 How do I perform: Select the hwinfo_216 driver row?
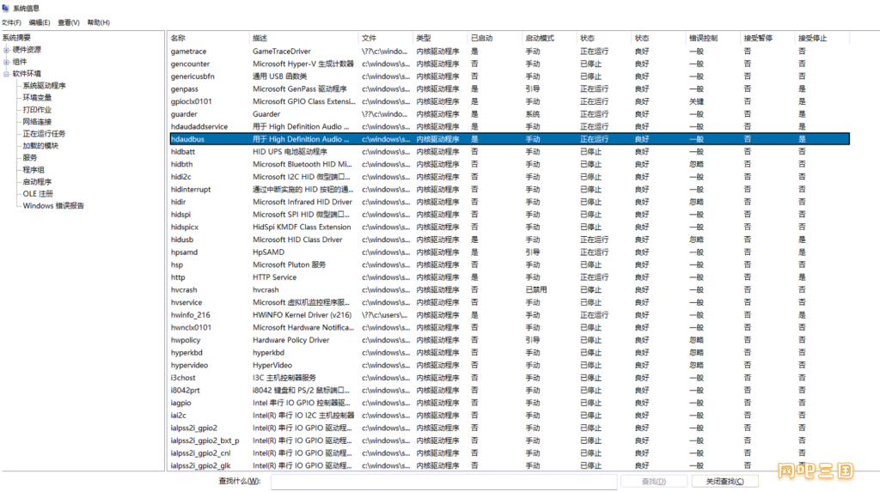click(x=510, y=315)
